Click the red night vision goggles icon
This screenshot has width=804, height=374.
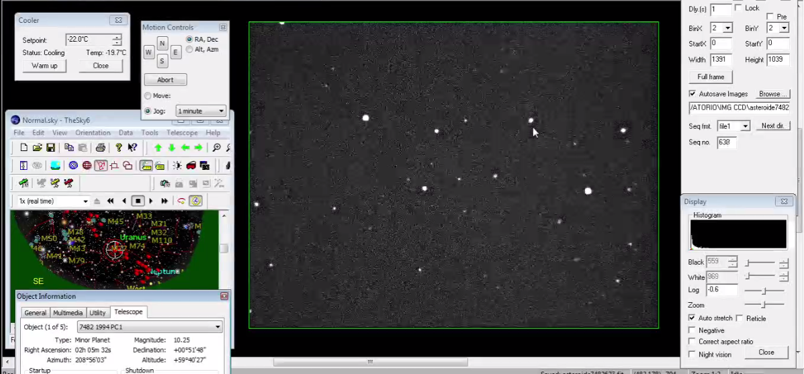coord(191,166)
